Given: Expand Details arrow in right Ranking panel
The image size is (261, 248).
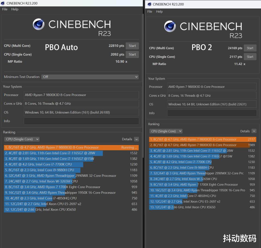Looking at the screenshot, I should [254, 131].
